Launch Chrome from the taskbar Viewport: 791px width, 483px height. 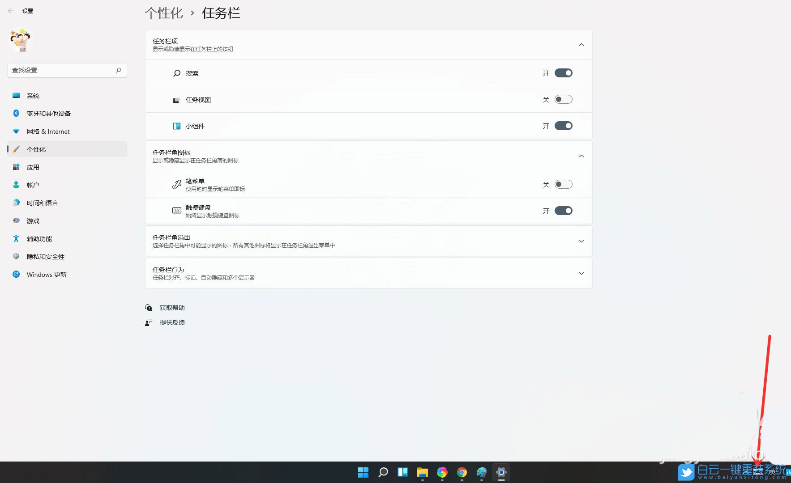[462, 472]
